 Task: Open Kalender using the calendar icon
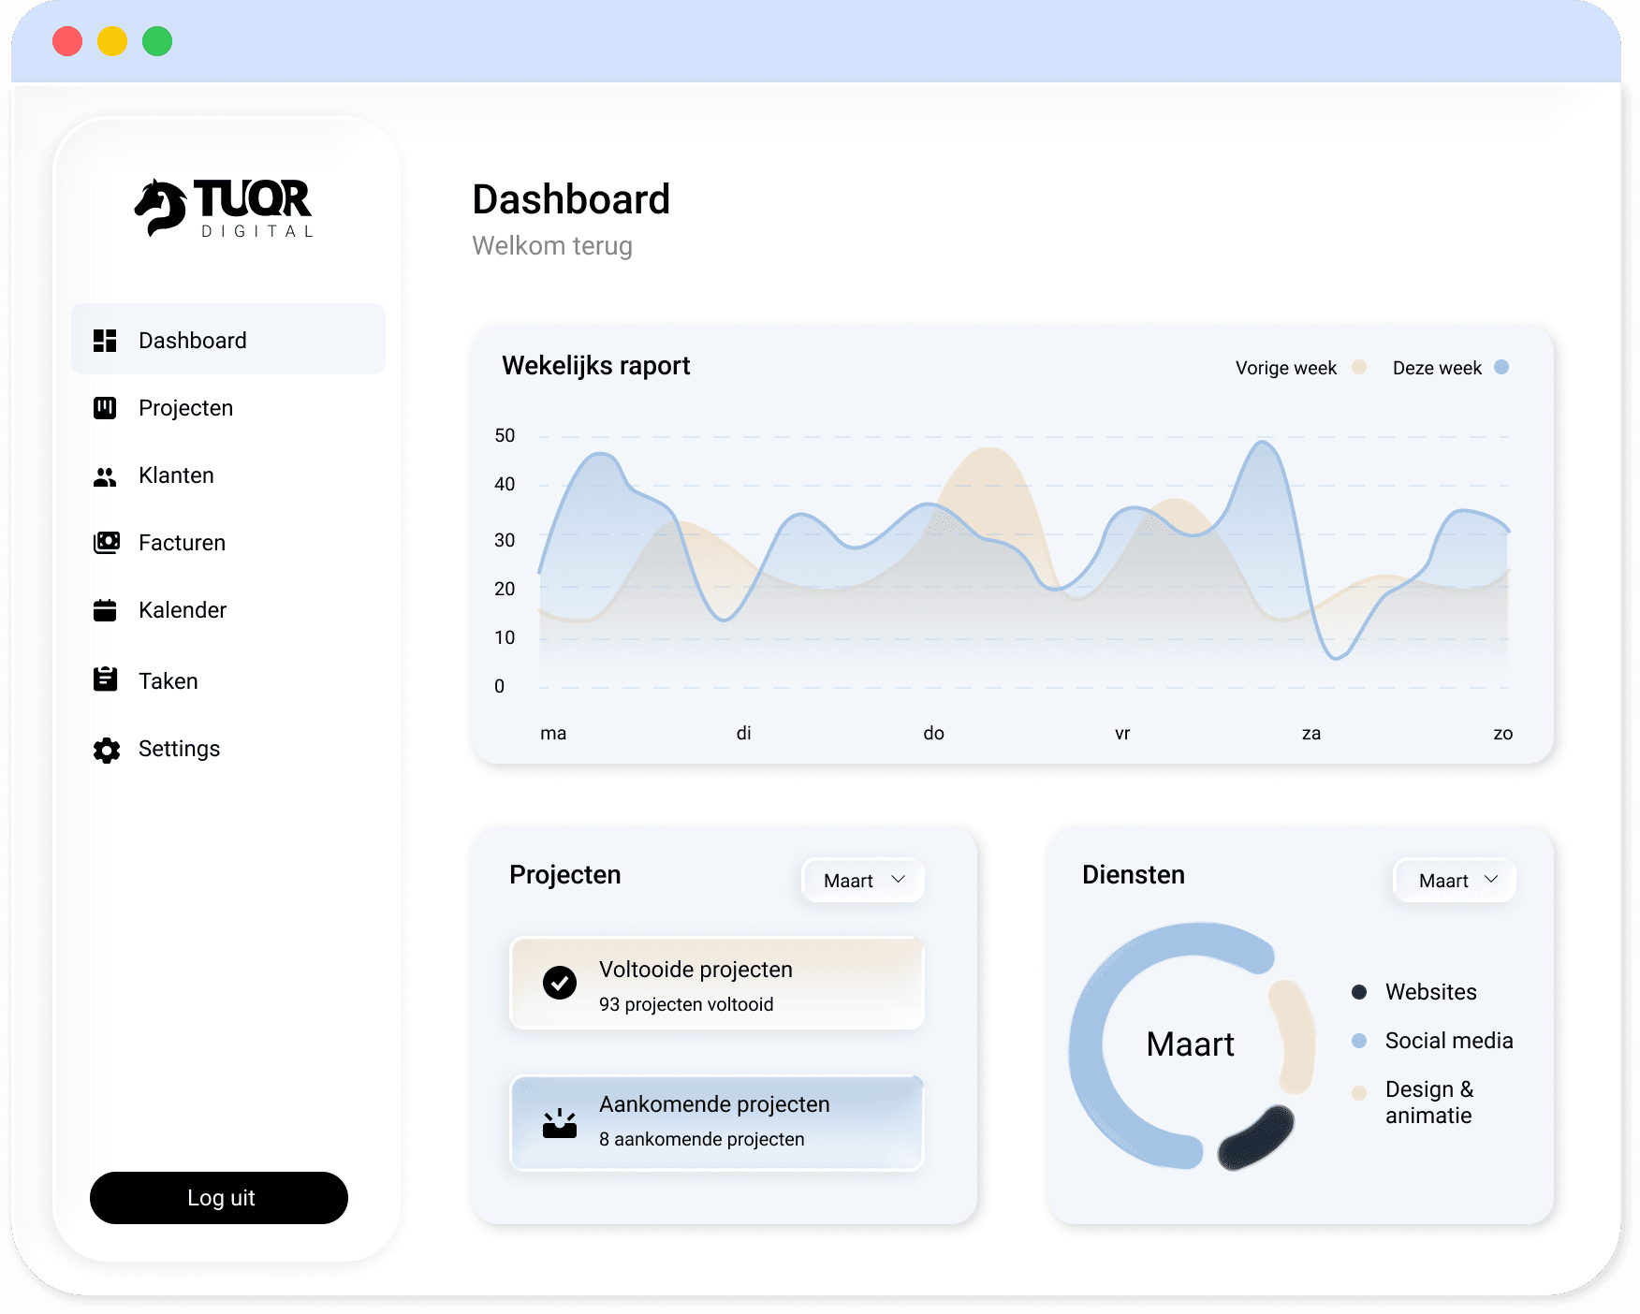point(106,609)
